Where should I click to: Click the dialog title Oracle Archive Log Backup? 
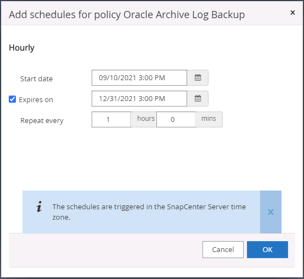(184, 15)
